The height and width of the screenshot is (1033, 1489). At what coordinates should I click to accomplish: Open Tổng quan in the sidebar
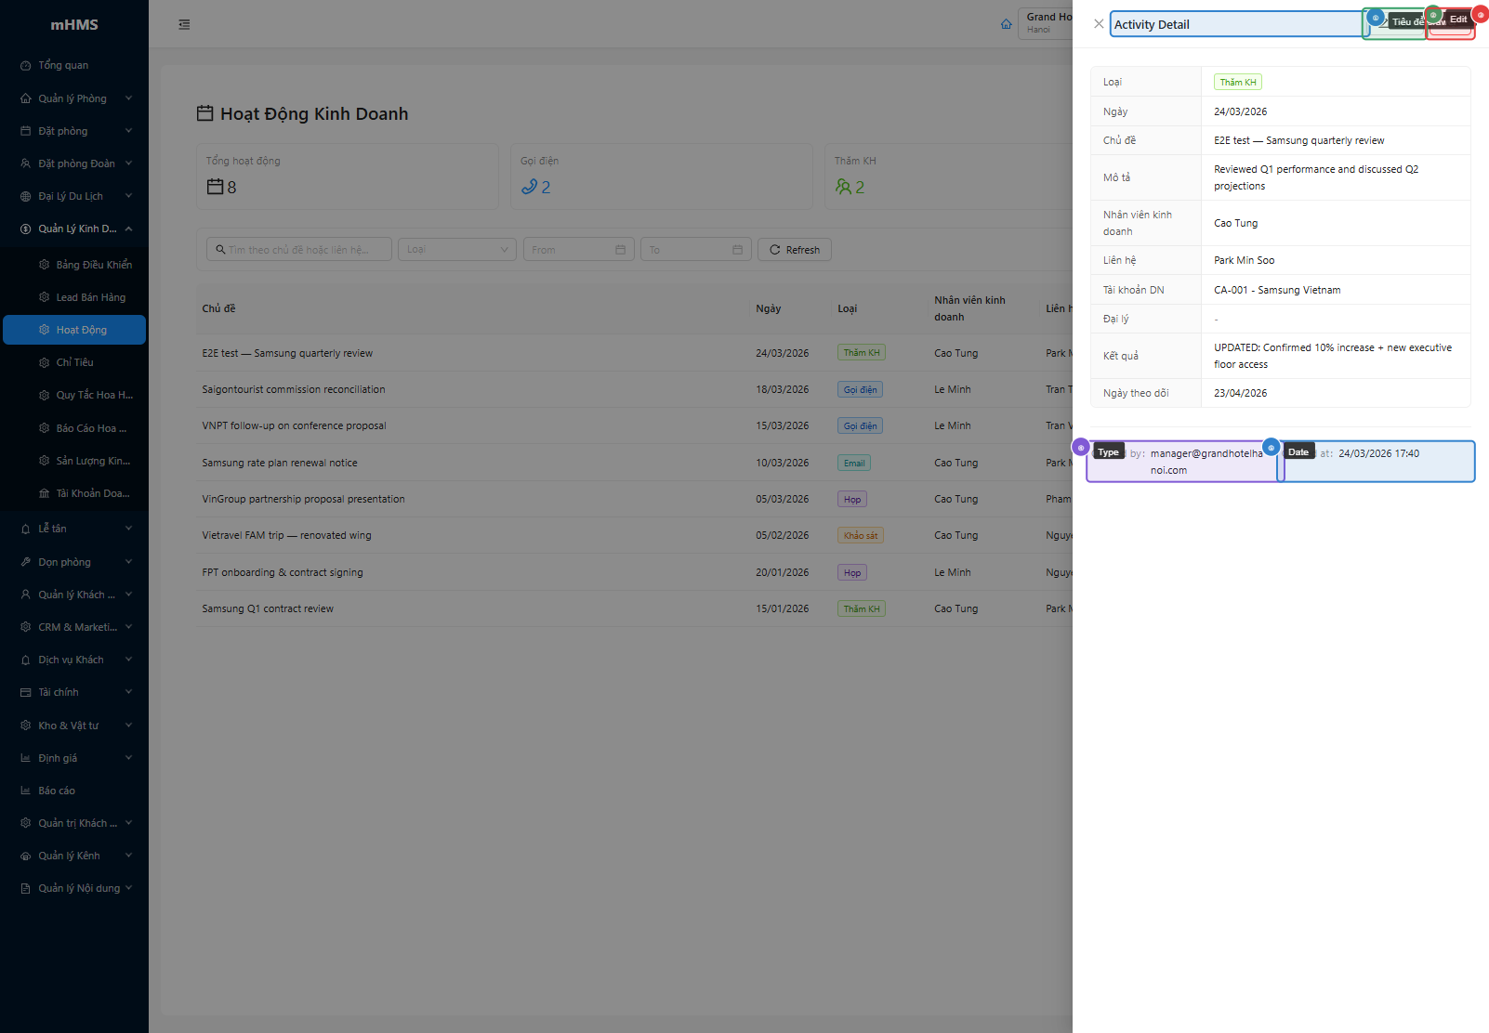pos(63,66)
